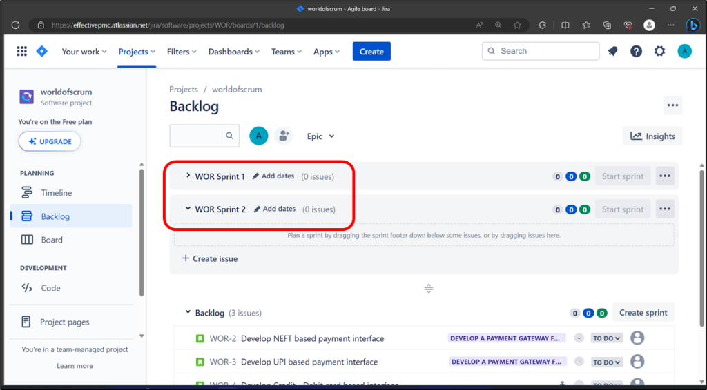Open notifications bell icon
Screen dimensions: 707x390
(x=612, y=51)
